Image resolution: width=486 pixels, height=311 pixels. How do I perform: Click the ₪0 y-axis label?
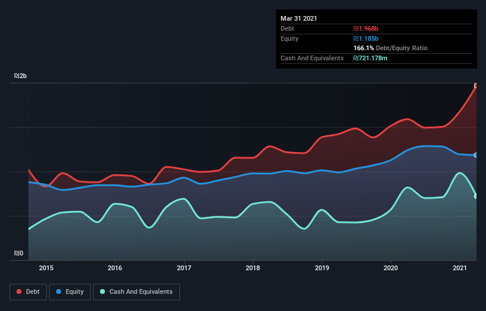[x=18, y=253]
